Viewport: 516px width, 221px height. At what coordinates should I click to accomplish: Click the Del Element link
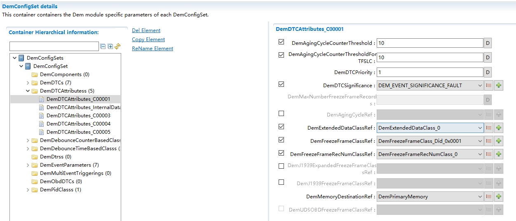pyautogui.click(x=146, y=30)
